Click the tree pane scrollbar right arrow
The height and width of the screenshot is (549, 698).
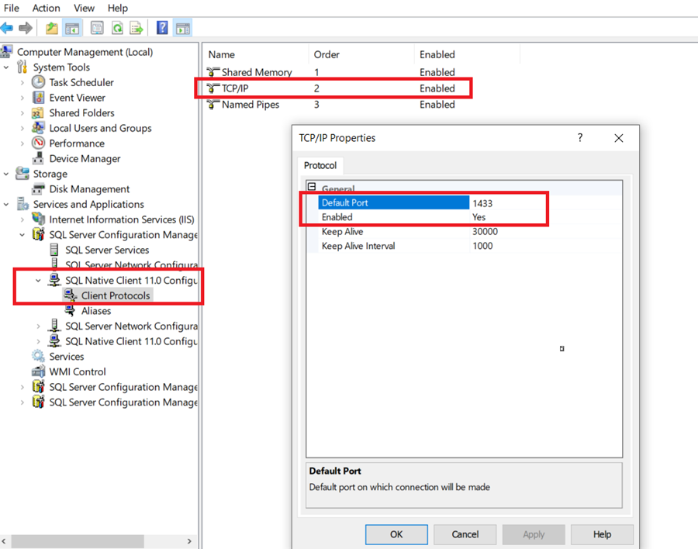[x=189, y=541]
